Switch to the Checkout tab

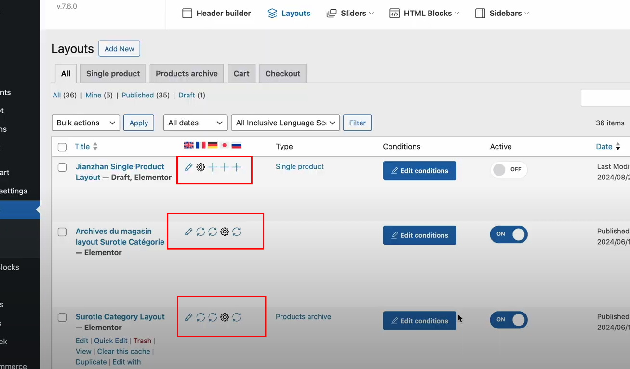(x=283, y=74)
